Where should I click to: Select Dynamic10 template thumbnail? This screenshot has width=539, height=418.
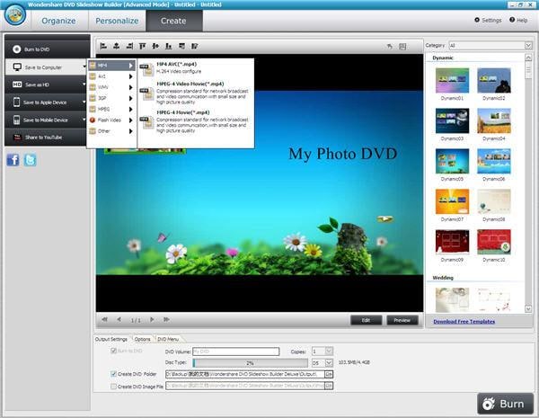(494, 242)
